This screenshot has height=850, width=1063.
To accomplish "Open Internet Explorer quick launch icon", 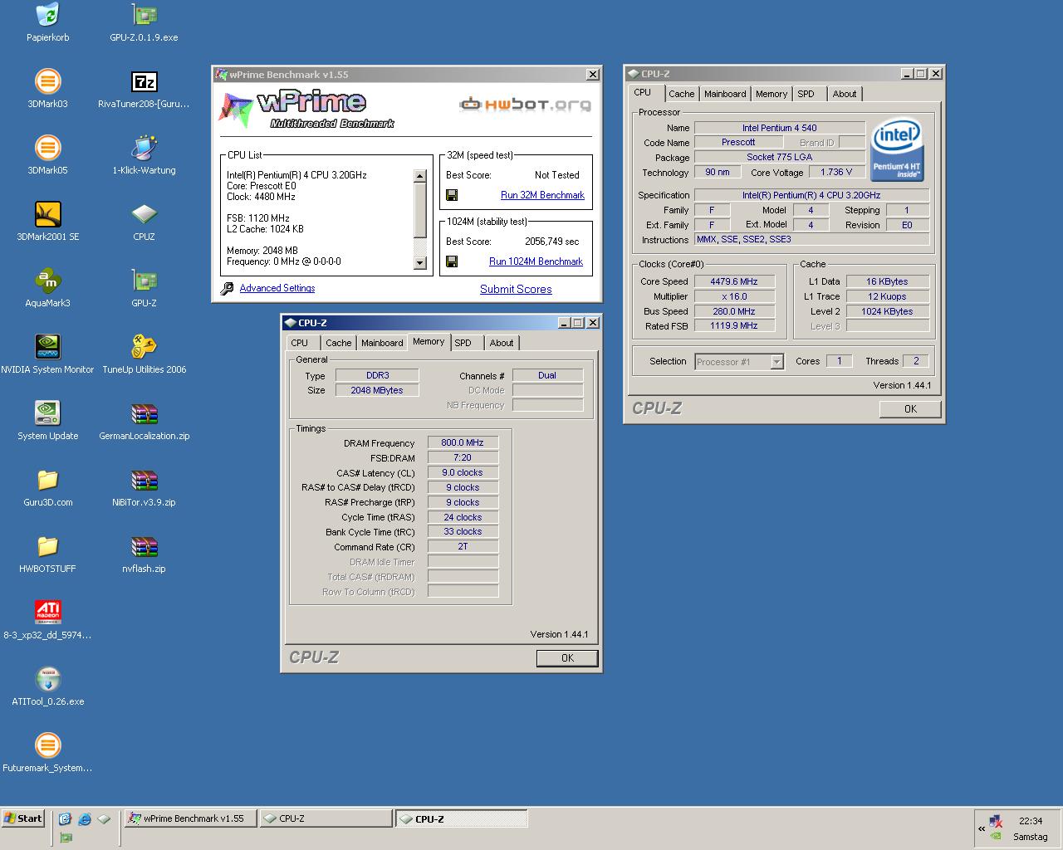I will 84,819.
